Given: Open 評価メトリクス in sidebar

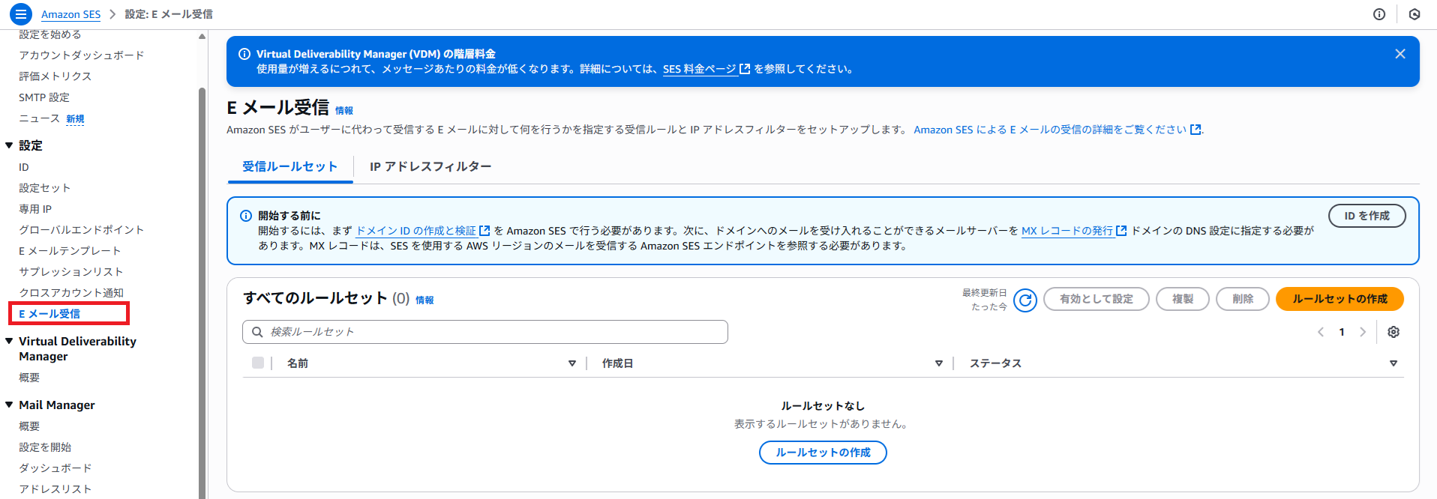Looking at the screenshot, I should point(55,76).
